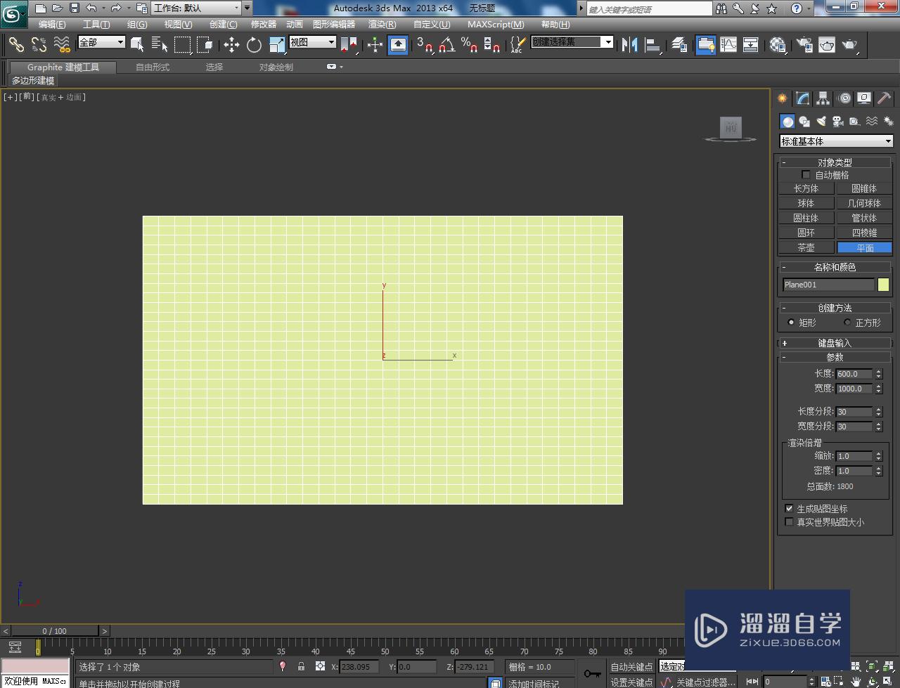Collapse the 名称和颜色 rollout

pyautogui.click(x=835, y=267)
